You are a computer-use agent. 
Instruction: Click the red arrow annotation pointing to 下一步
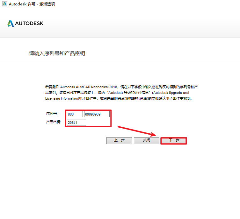pos(136,132)
